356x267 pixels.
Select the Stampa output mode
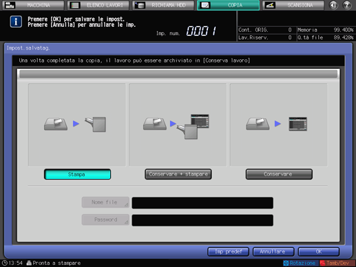point(77,174)
